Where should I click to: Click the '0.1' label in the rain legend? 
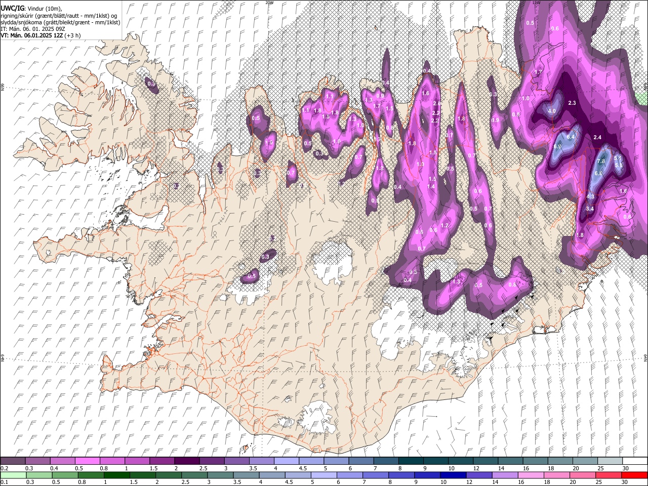[x=4, y=482]
